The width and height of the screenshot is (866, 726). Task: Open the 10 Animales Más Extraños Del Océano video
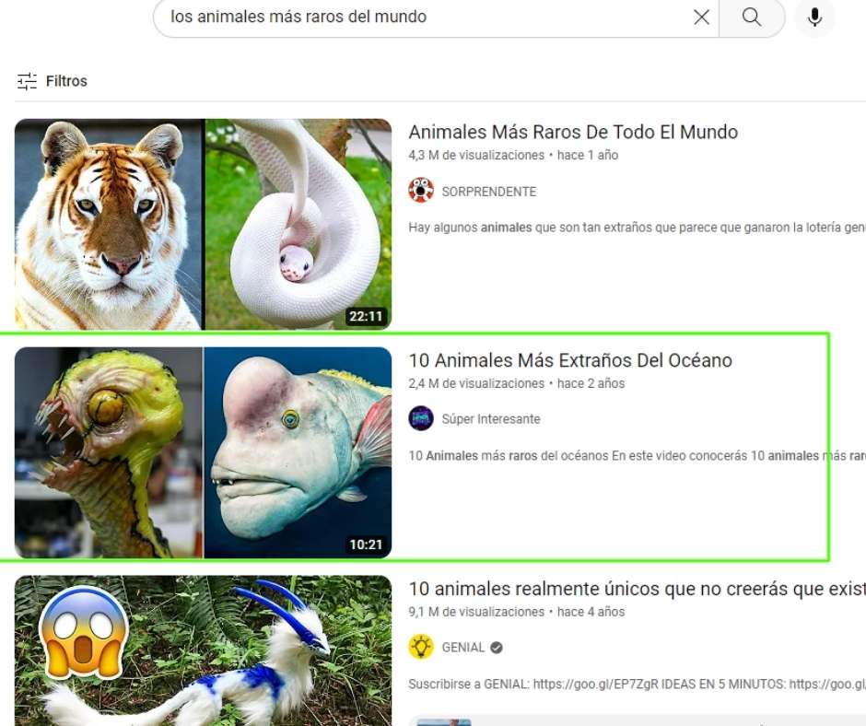571,360
